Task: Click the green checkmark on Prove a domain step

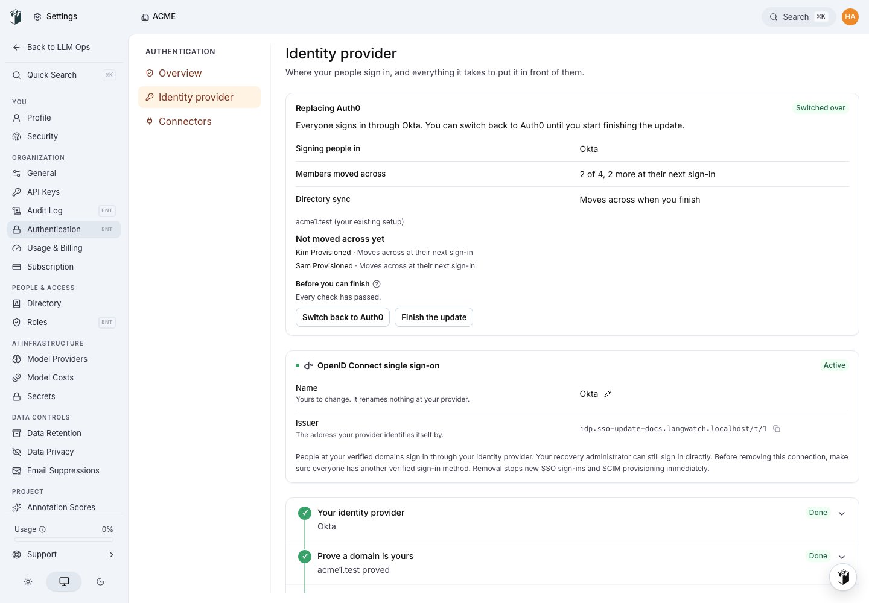Action: 305,557
